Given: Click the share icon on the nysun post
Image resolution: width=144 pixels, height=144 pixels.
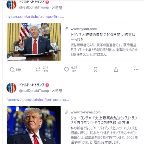Looking at the screenshot, I should (x=116, y=69).
